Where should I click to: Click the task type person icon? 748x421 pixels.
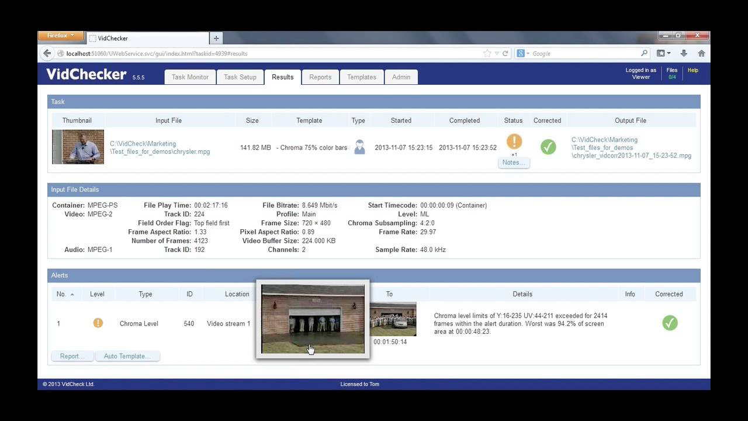359,147
